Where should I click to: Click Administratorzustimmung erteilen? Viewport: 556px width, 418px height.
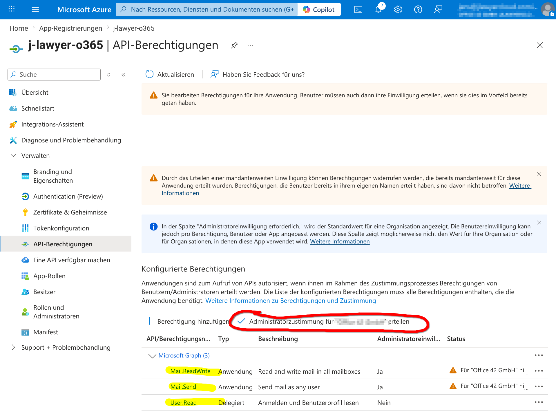tap(323, 321)
